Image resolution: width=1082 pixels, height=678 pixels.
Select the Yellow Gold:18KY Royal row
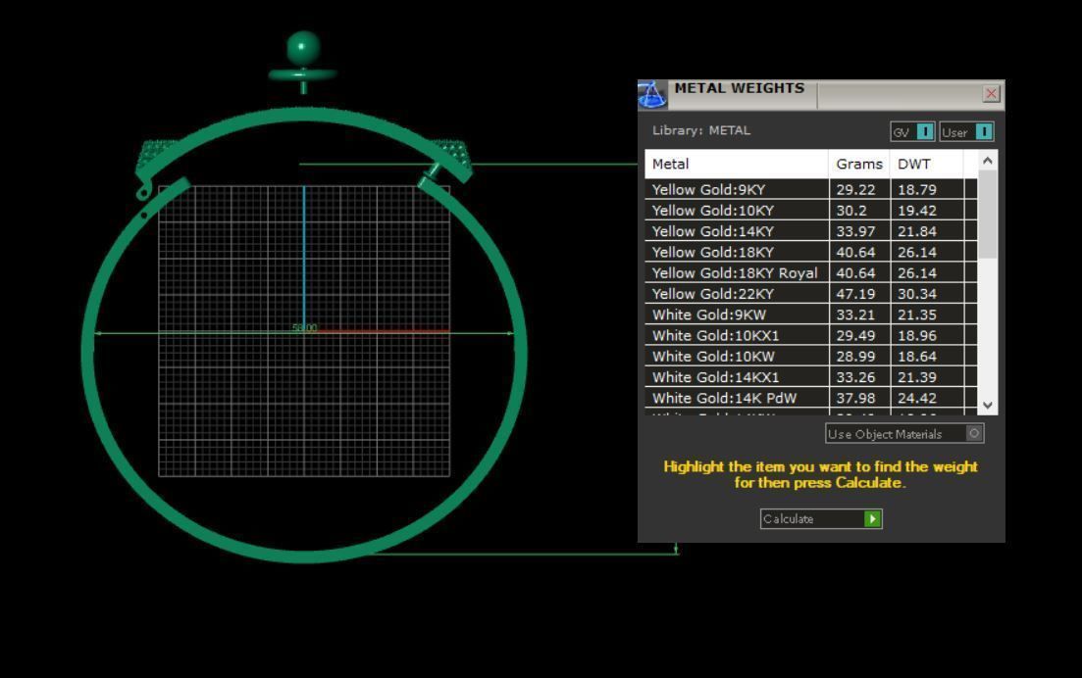click(811, 272)
